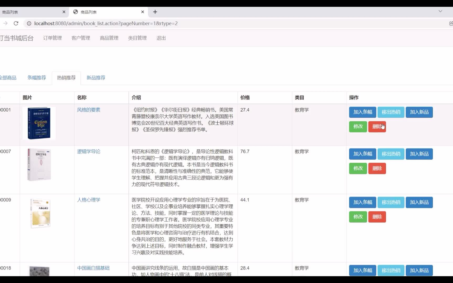
Task: Click 退出 to log out
Action: pos(161,38)
